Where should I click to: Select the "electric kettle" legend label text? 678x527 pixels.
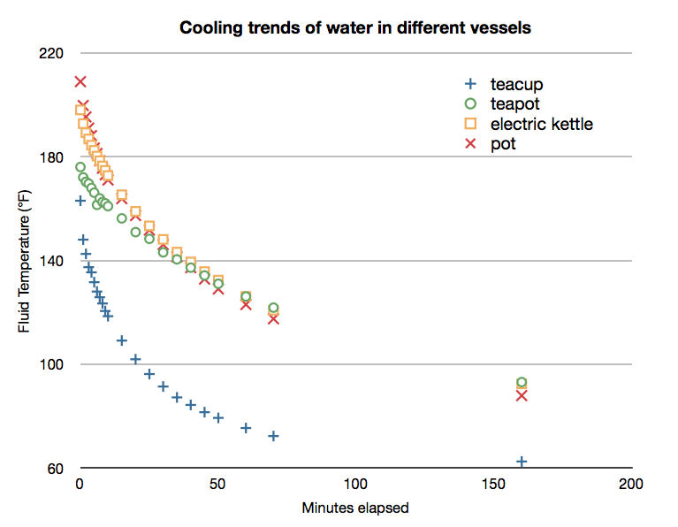tap(541, 124)
